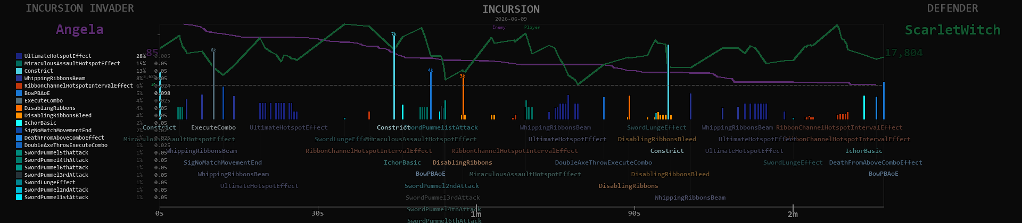Select the SwordPummel5thAttack legend label
This screenshot has height=223, width=1022.
coord(56,152)
